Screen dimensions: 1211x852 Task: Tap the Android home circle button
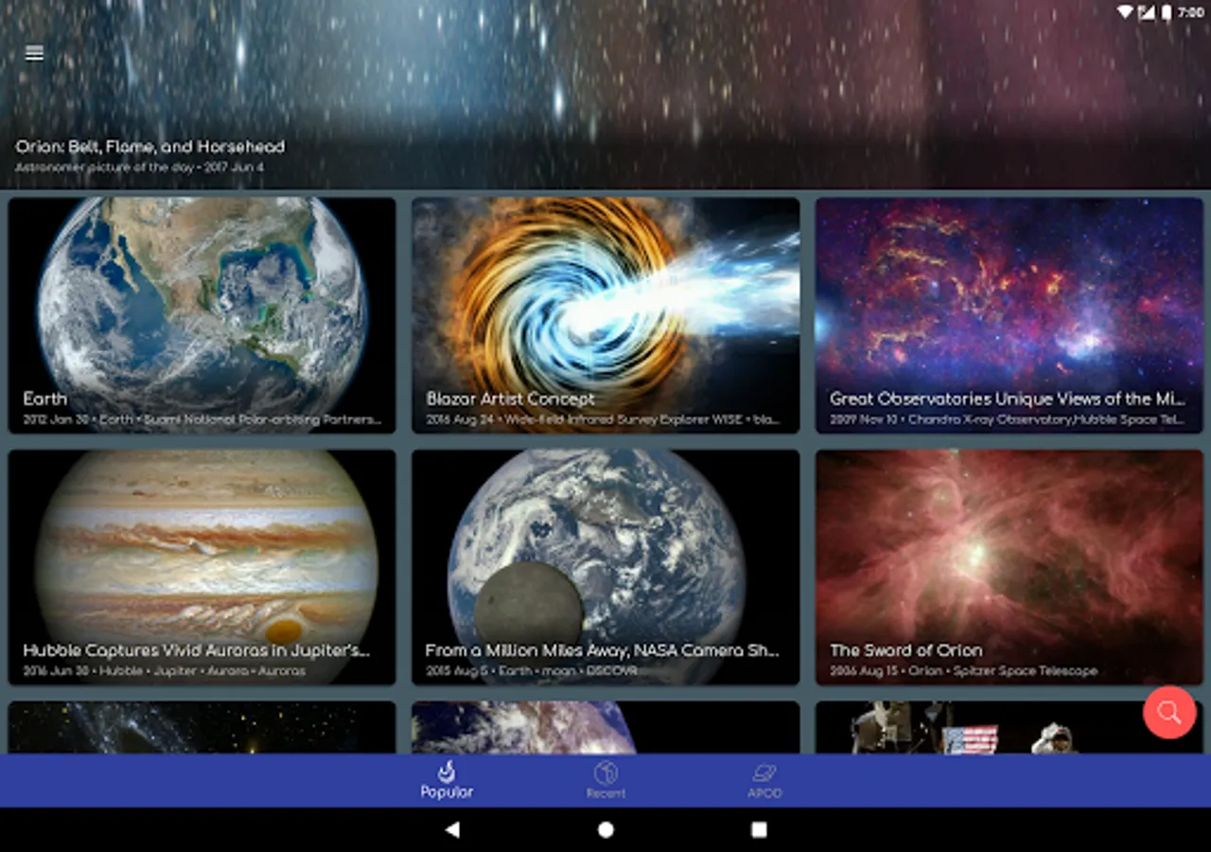tap(605, 829)
